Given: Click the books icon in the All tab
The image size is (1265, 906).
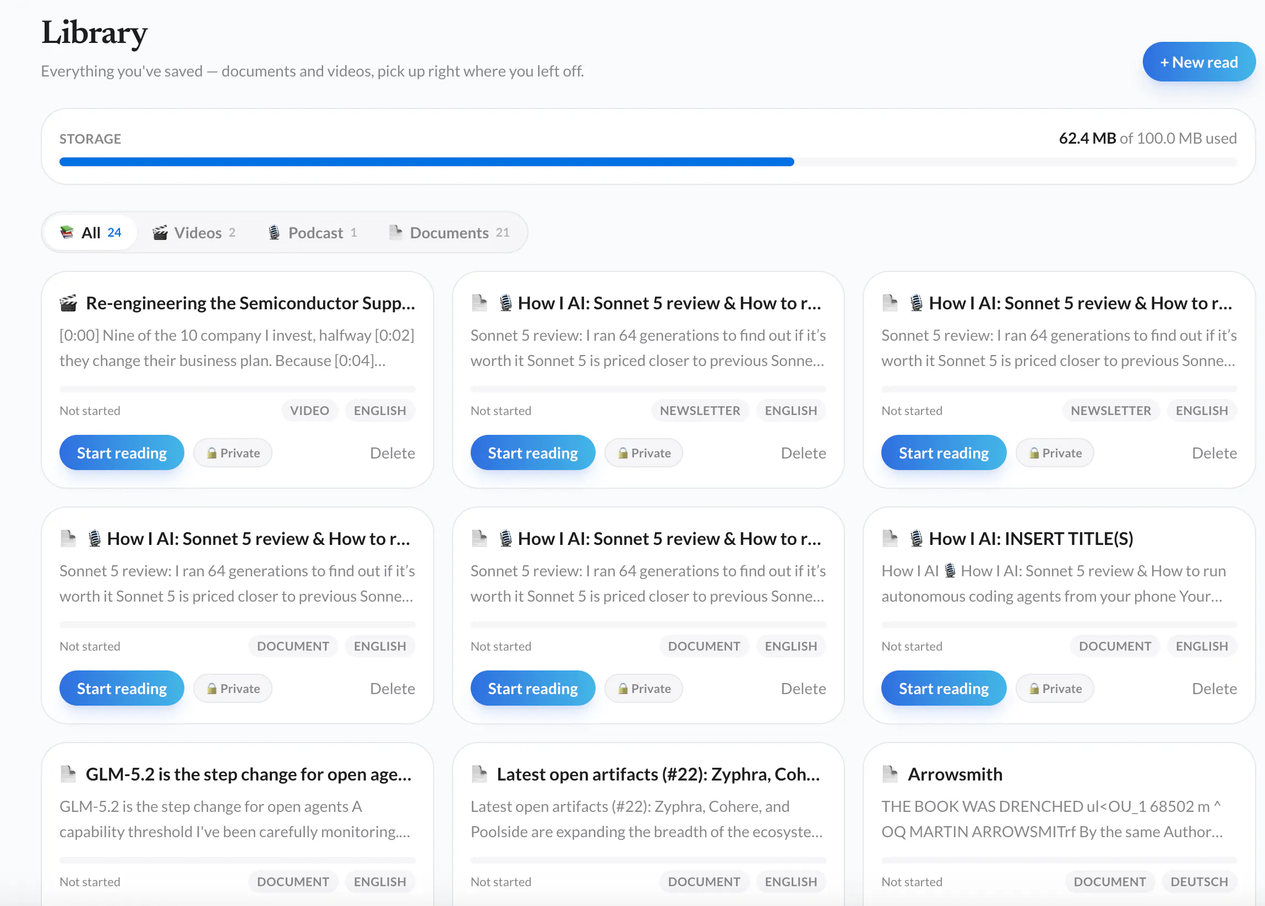Looking at the screenshot, I should pos(67,232).
